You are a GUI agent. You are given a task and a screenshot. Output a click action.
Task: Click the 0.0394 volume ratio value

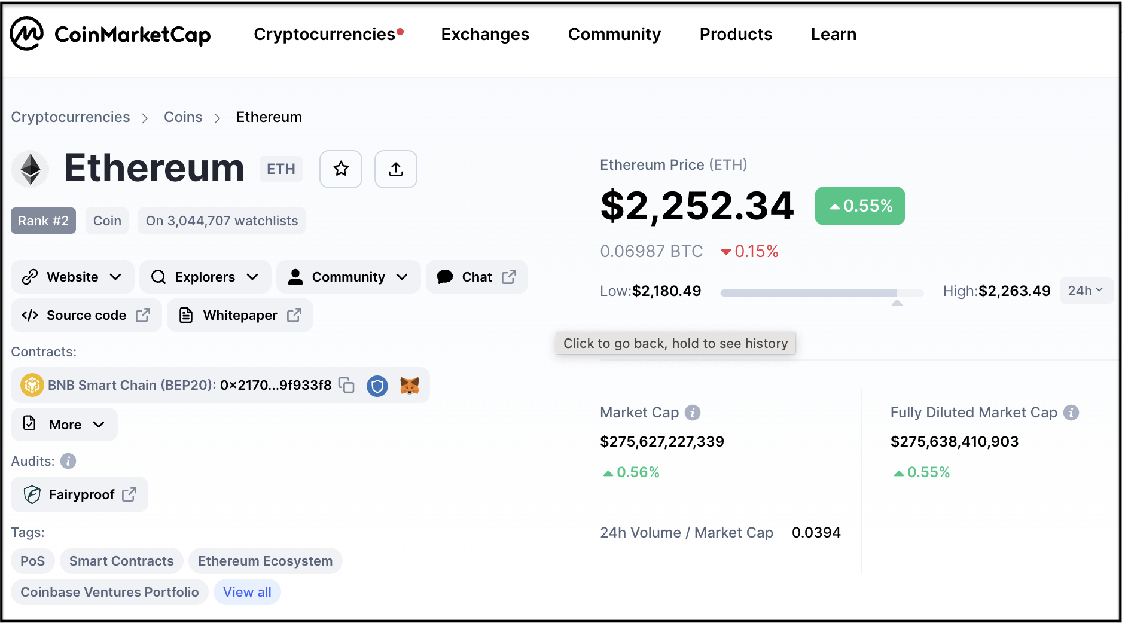(x=816, y=532)
